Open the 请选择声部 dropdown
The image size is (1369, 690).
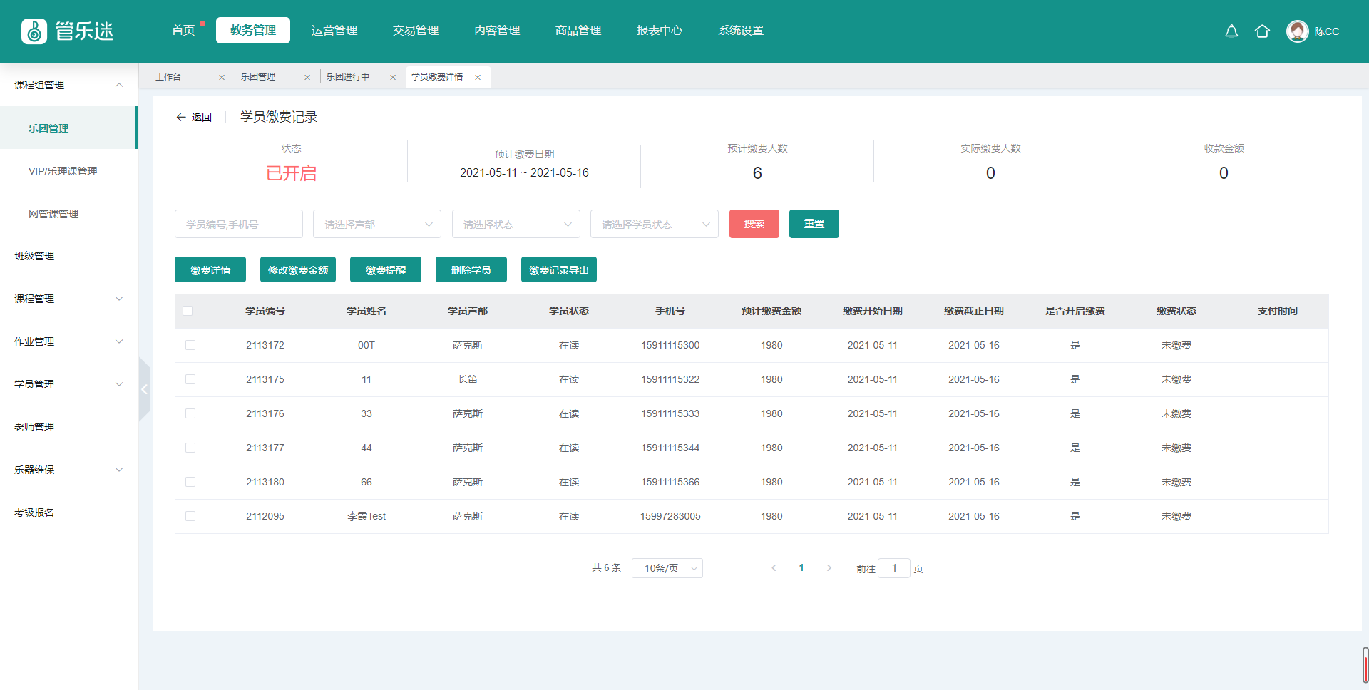(377, 225)
